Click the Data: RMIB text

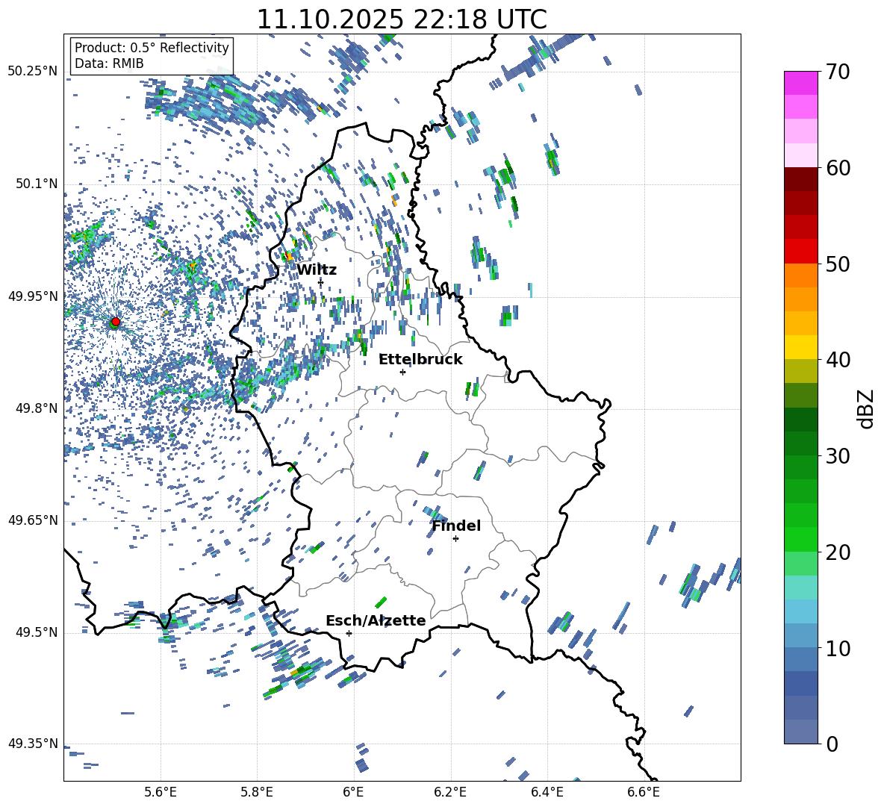pos(109,63)
